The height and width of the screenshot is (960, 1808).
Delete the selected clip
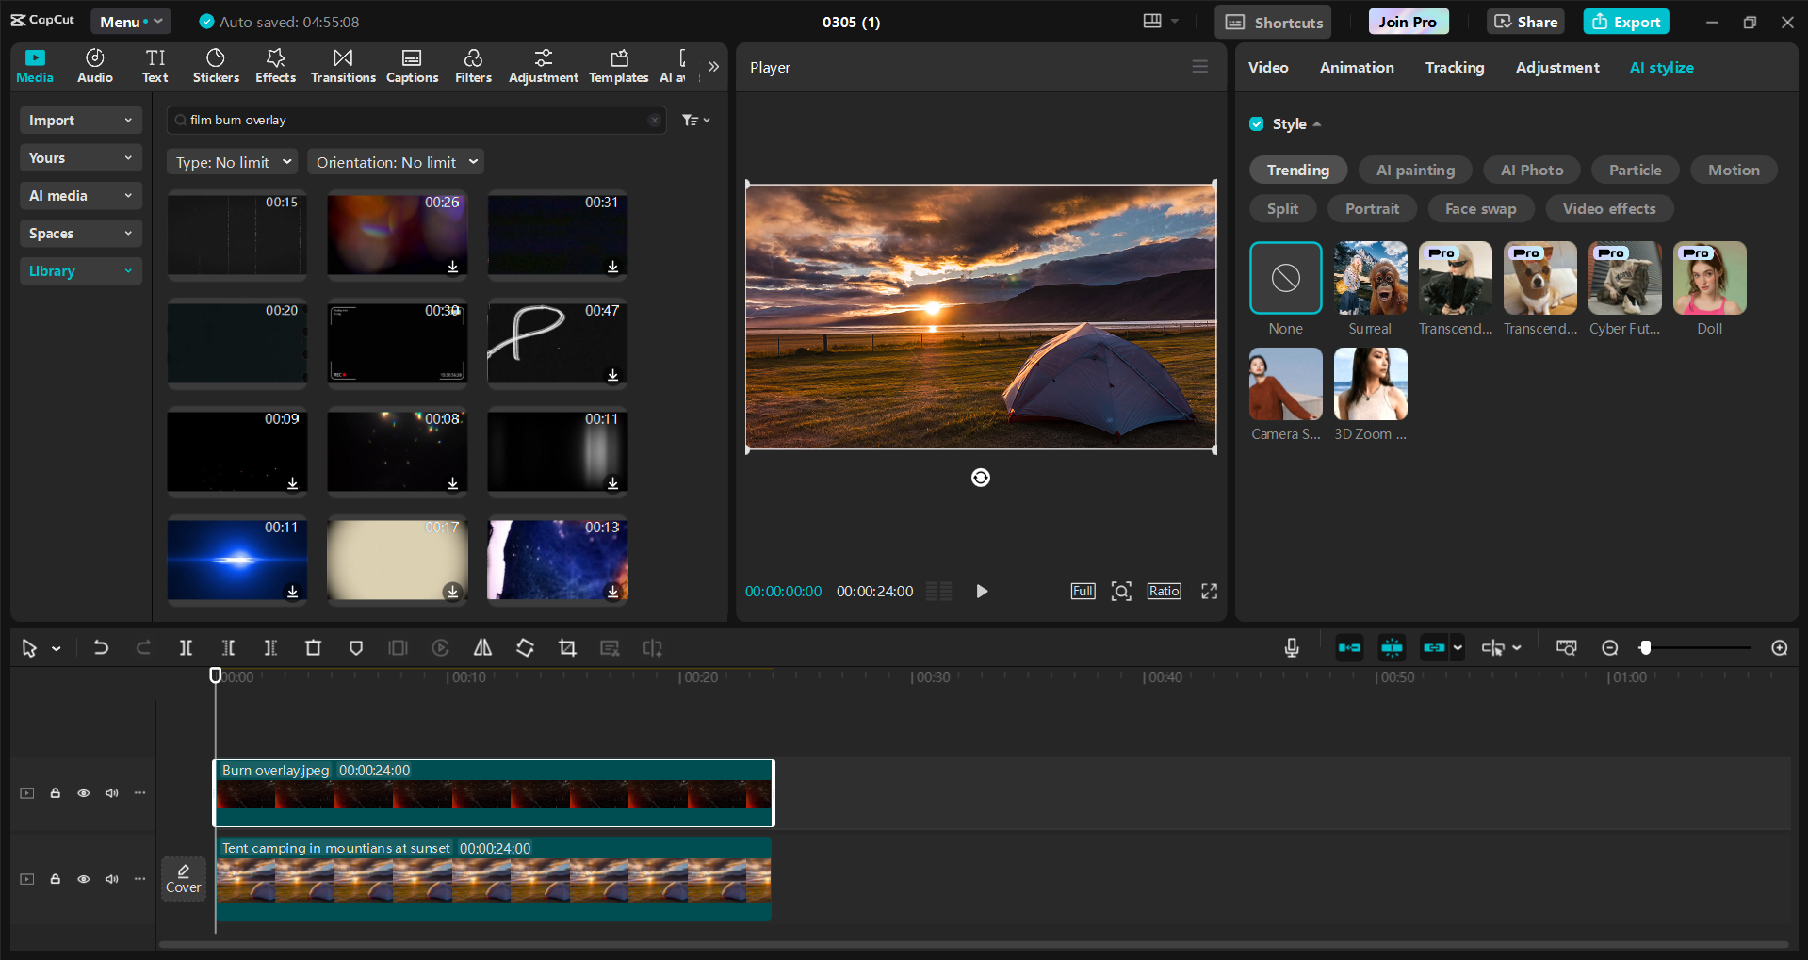(x=313, y=648)
